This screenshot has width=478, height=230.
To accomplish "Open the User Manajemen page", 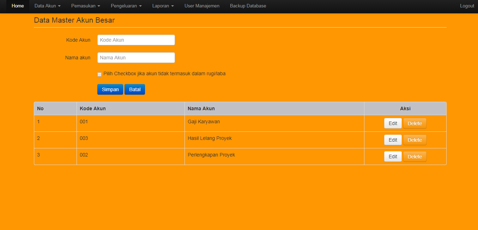I will 202,6.
